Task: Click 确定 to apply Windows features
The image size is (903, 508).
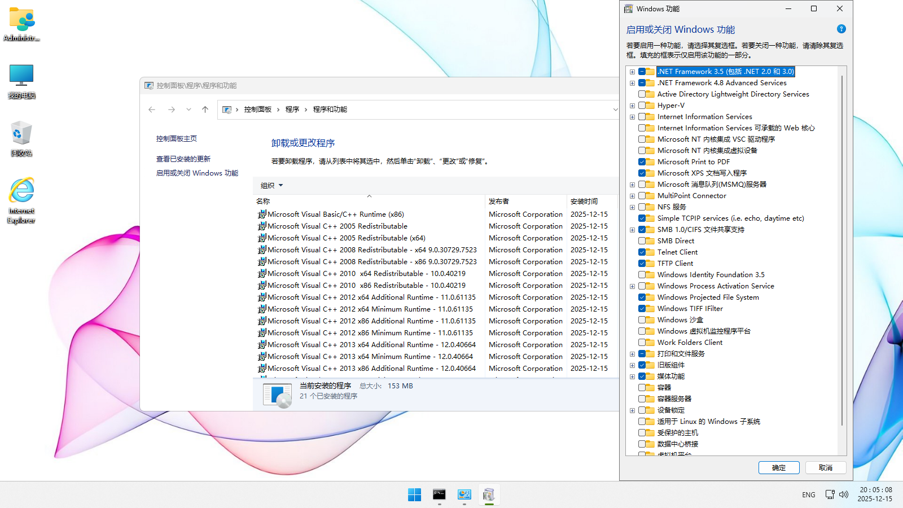Action: click(779, 467)
